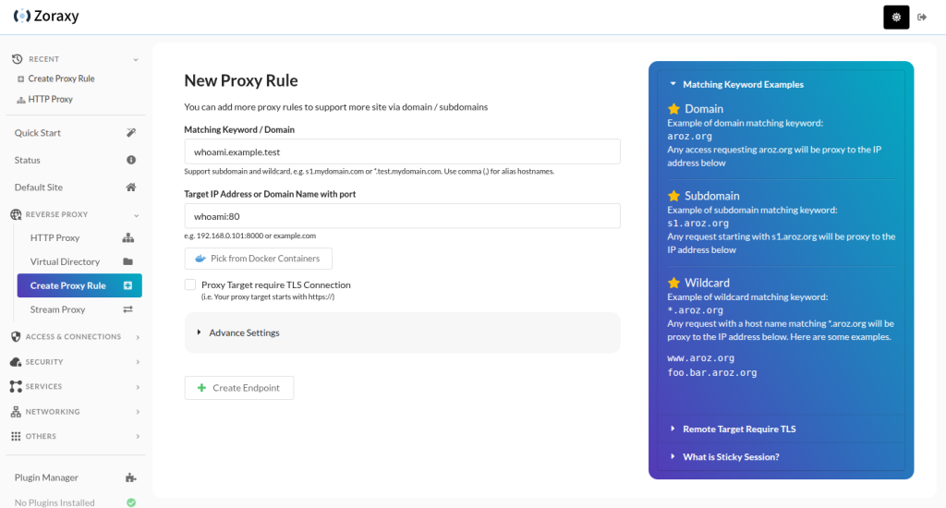This screenshot has height=508, width=946.
Task: Click 'No Plugins Installed' text
Action: click(55, 502)
